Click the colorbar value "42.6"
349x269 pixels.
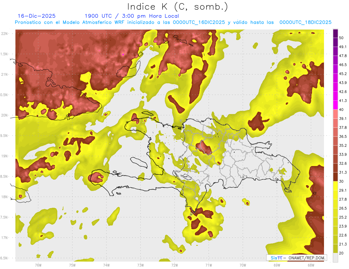[x=343, y=92]
